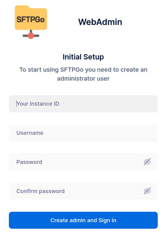Focus the Your instance ID field
The width and height of the screenshot is (166, 240).
[83, 104]
